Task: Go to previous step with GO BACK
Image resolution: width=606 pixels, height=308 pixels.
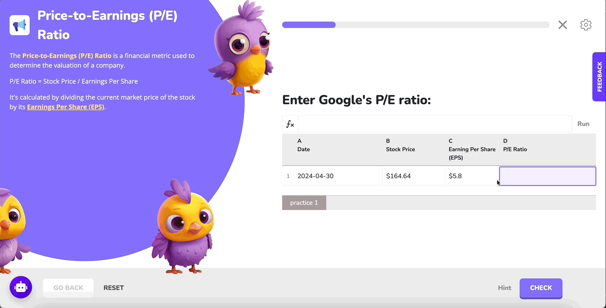Action: [x=68, y=288]
